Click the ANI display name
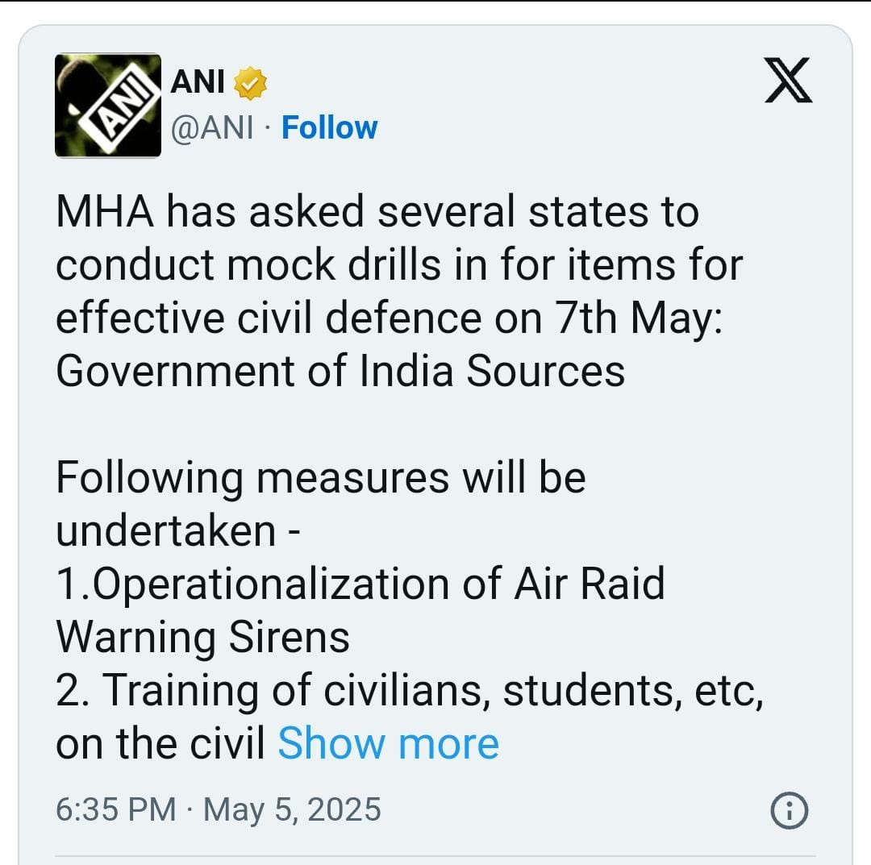This screenshot has width=871, height=865. tap(198, 83)
